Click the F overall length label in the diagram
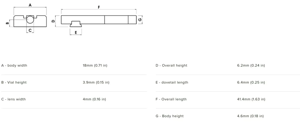Viewport: 300px width, 123px height. click(x=99, y=7)
